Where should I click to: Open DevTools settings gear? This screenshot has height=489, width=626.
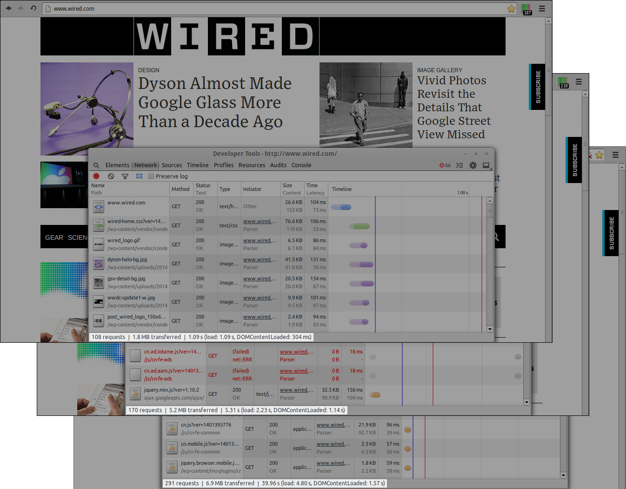[473, 165]
